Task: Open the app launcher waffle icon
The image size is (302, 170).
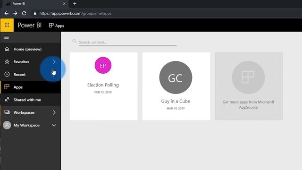Action: (x=7, y=25)
